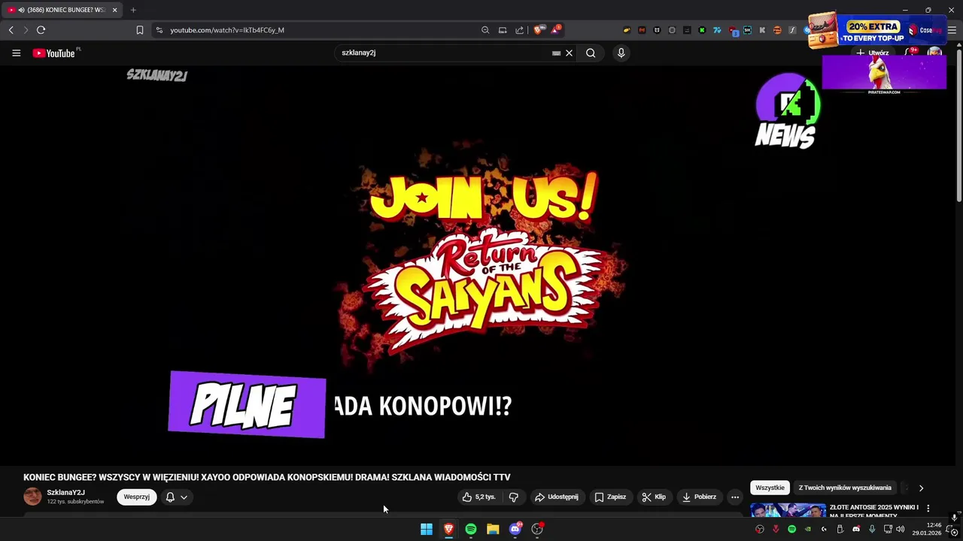Download video with the Pobierz button
The height and width of the screenshot is (541, 963).
point(699,497)
